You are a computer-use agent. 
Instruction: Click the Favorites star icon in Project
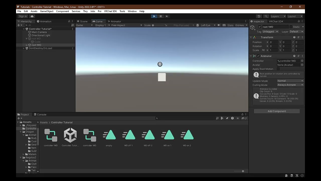pos(238,118)
